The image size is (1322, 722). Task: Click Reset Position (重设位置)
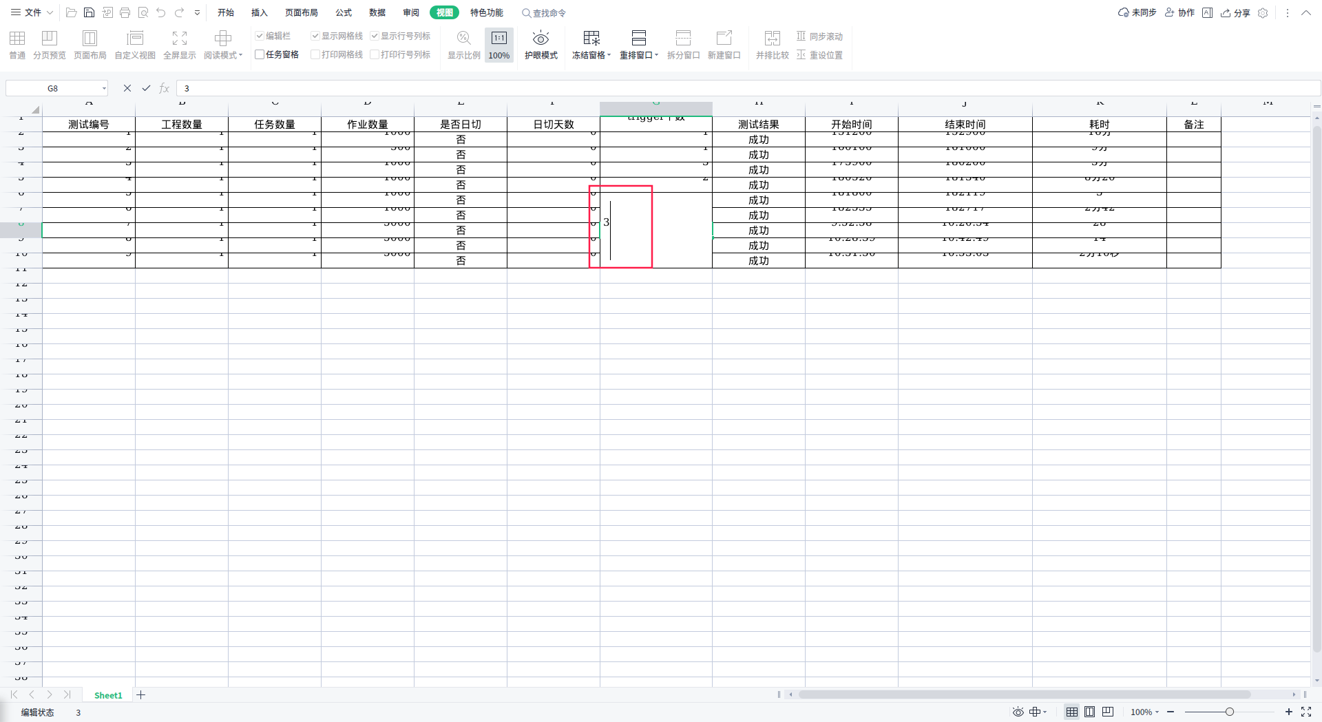coord(820,55)
